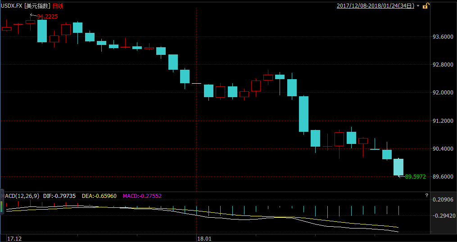This screenshot has height=242, width=457.
Task: Click the 90.4000 price axis label
Action: tap(443, 149)
